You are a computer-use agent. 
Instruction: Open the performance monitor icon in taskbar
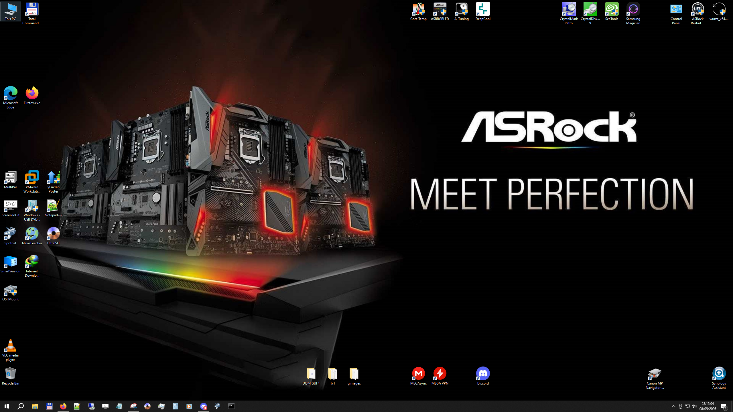point(161,406)
